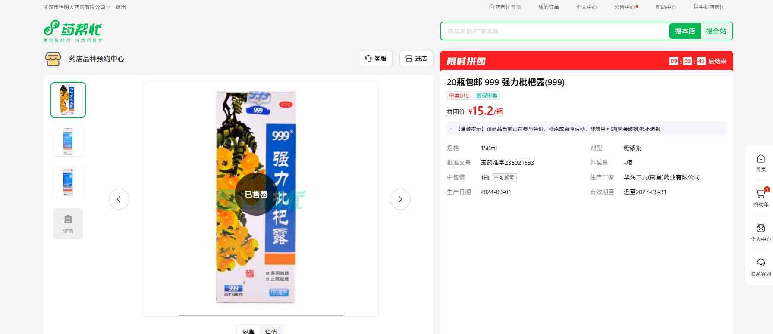Viewport: 773px width, 334px height.
Task: Click the 搜全站 search button
Action: click(716, 31)
